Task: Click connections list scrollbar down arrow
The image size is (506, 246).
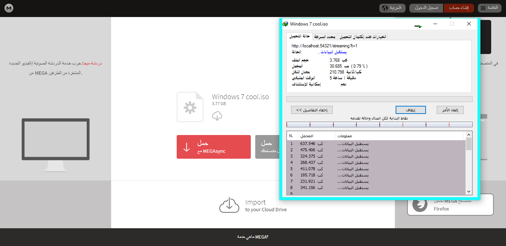Action: click(469, 192)
